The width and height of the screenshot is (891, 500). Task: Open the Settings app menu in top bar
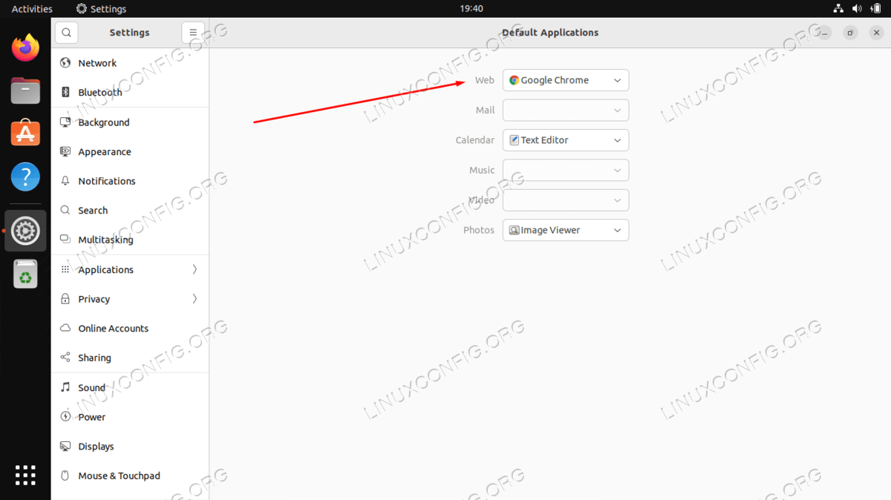pyautogui.click(x=101, y=9)
